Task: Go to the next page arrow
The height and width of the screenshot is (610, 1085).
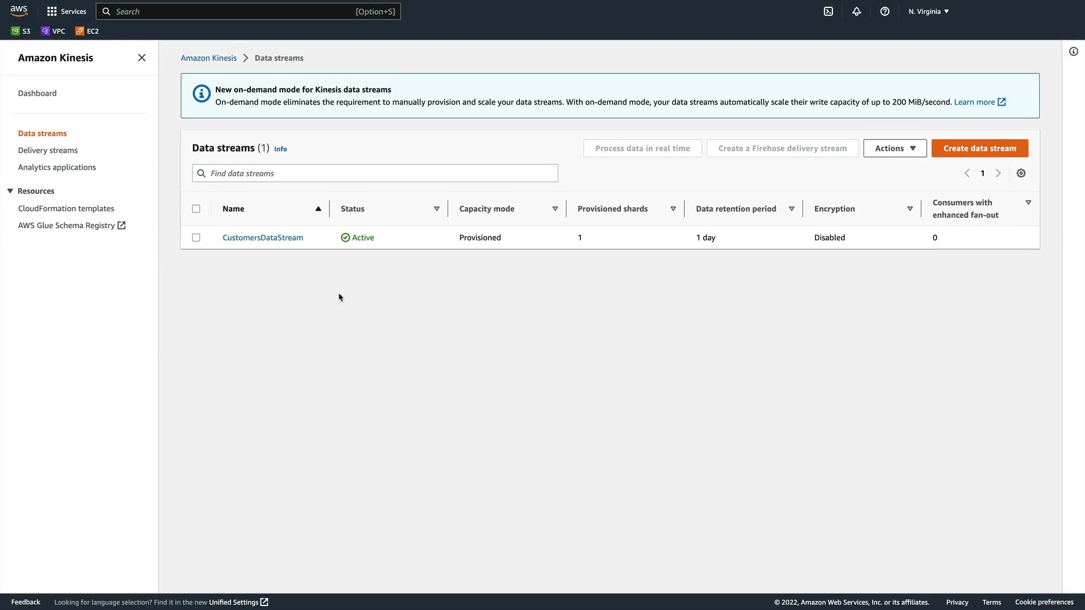Action: (x=999, y=173)
